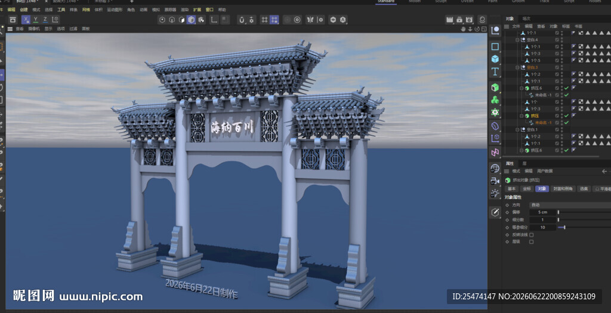Open the green Extrude generator icon
Screen dimensions: 611x313
495,87
